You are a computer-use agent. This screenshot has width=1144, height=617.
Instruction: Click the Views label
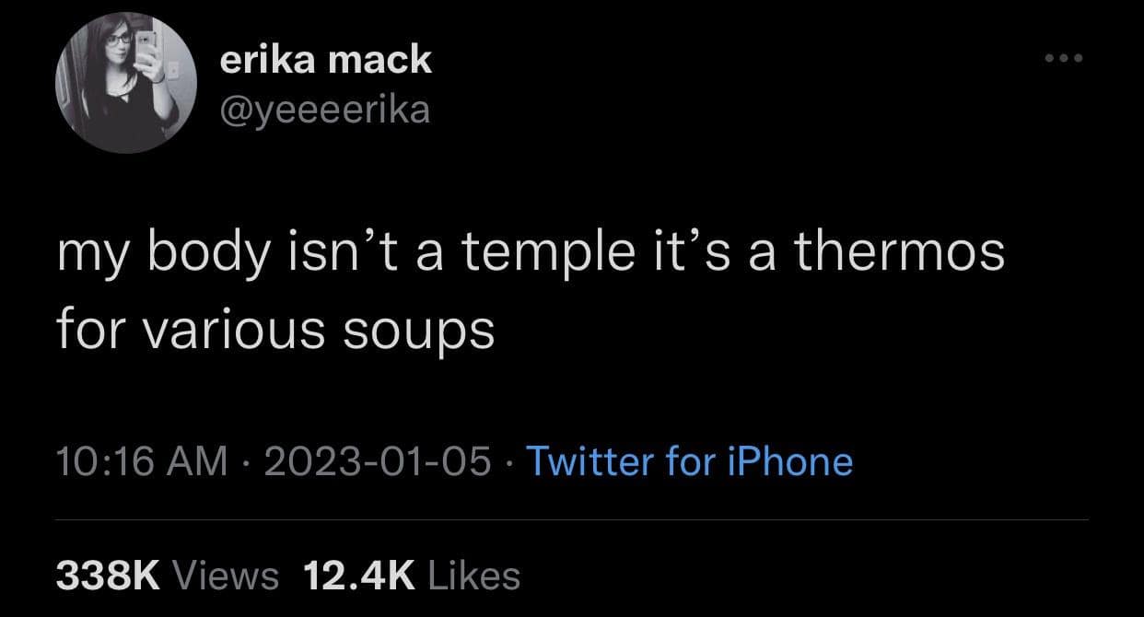(226, 576)
